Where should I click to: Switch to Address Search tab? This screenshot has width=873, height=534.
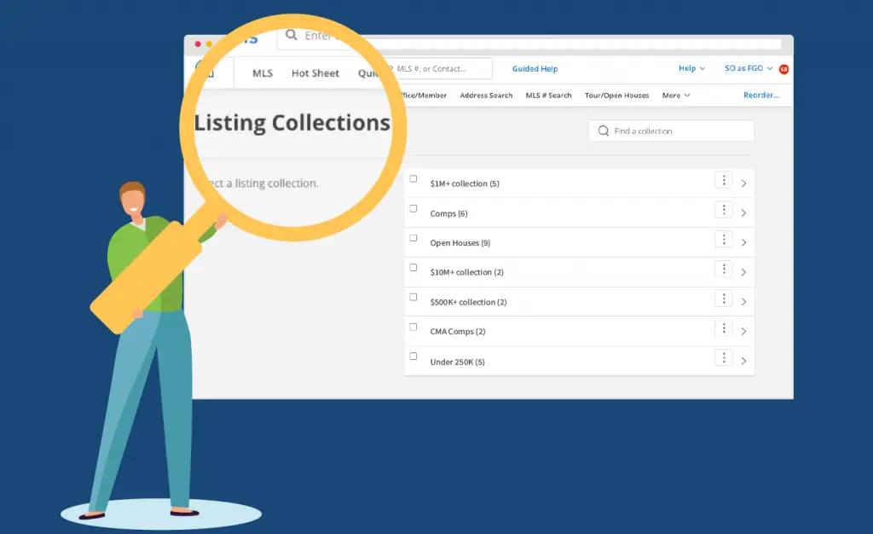(486, 96)
